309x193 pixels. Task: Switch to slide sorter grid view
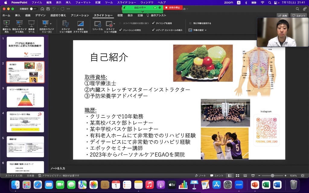point(237,176)
